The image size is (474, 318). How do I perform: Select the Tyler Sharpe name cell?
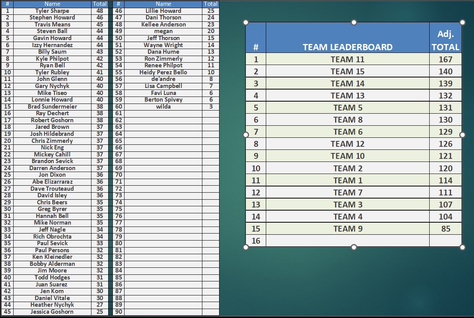(x=52, y=11)
